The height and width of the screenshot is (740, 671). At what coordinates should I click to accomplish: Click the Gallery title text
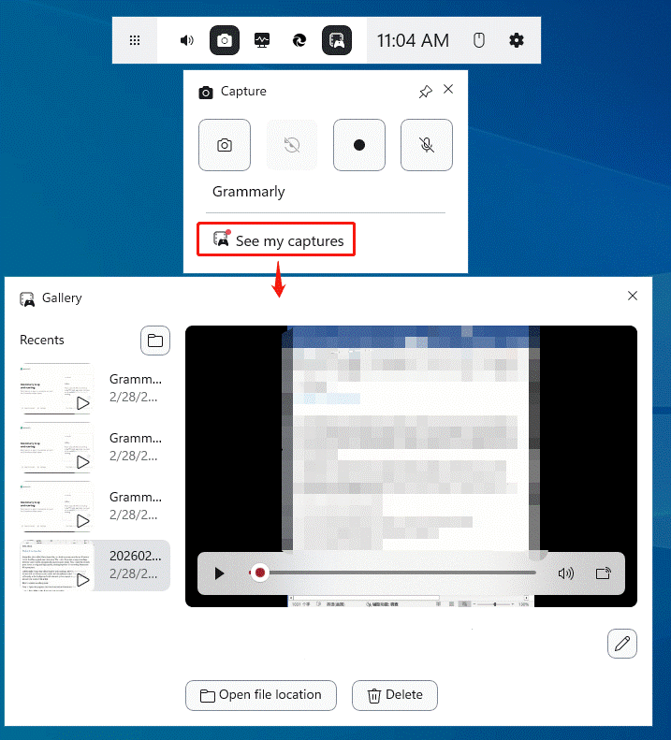point(62,297)
